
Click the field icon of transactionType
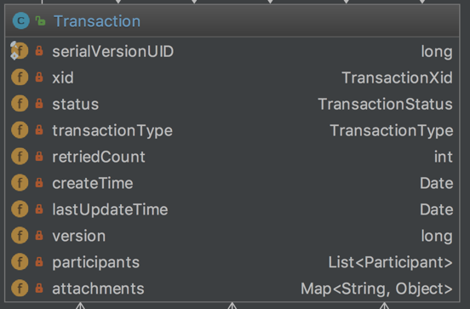[x=20, y=130]
